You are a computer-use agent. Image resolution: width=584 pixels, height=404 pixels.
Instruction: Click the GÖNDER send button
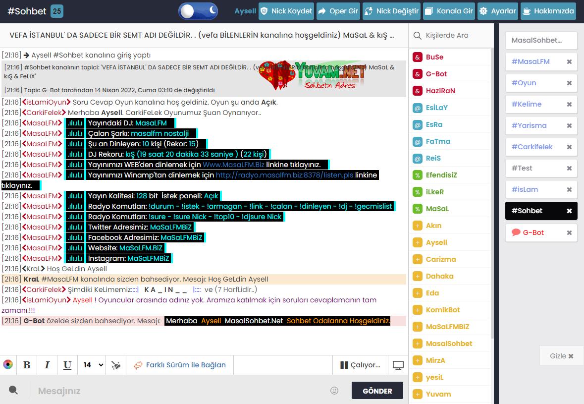377,391
